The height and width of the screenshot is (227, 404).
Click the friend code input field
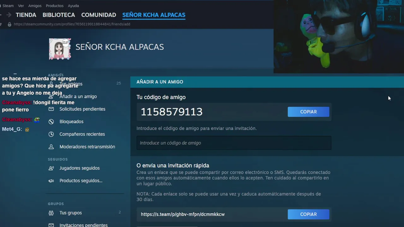[x=234, y=143]
